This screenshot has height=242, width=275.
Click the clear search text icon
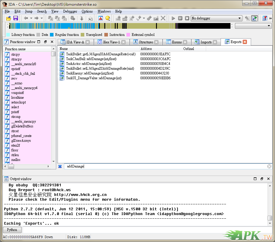(x=269, y=166)
